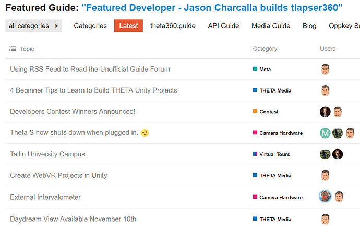Open topic Developers Contest Winners Announced!
The image size is (360, 229).
(x=73, y=111)
